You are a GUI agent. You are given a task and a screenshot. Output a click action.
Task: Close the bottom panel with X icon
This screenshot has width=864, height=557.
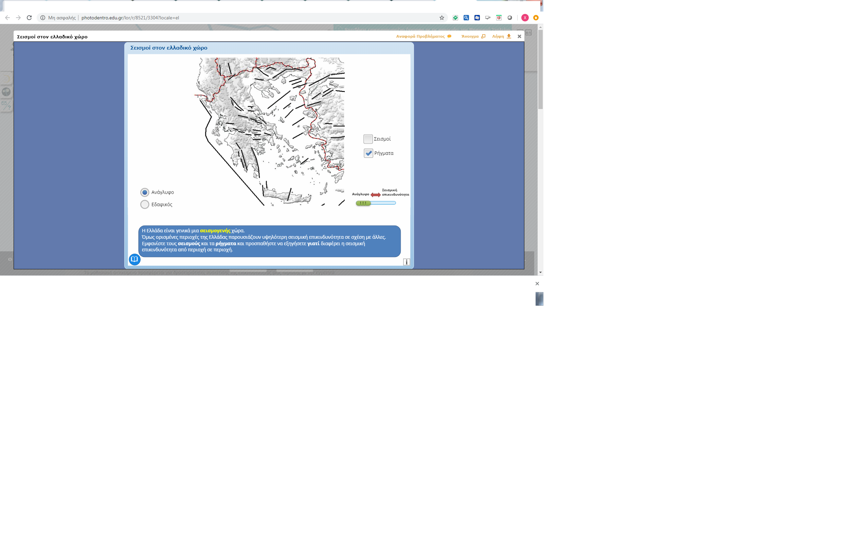tap(537, 284)
